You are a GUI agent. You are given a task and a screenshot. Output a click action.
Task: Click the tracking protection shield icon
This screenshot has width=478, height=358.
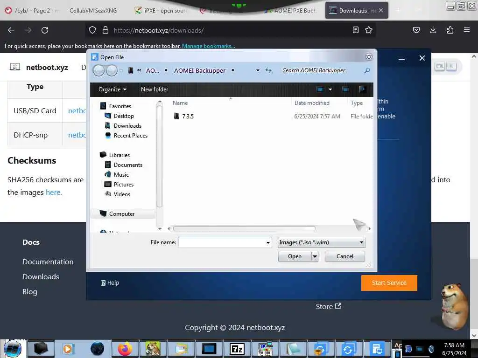point(92,30)
